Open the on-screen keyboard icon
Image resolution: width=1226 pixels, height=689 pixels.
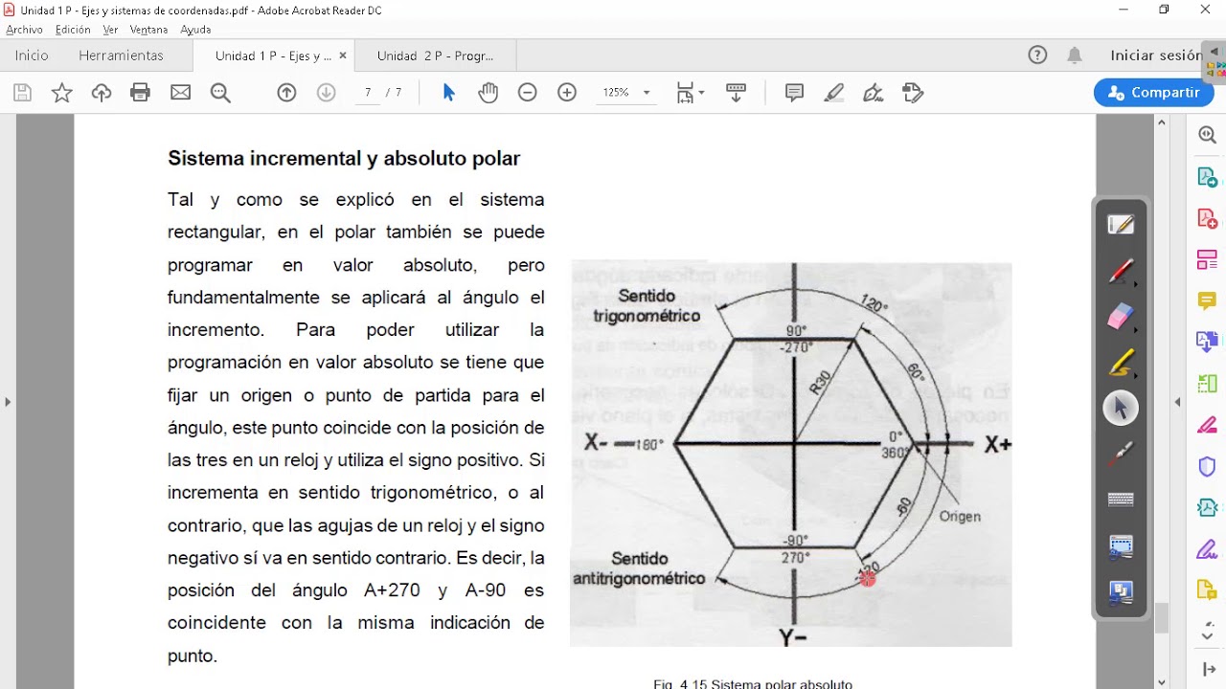1121,500
